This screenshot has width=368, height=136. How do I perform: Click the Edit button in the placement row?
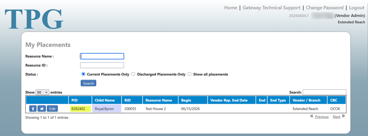point(52,109)
